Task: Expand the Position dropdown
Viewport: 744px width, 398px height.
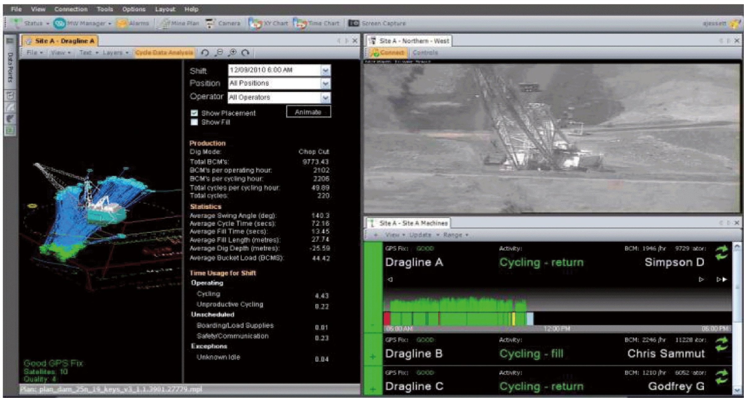Action: [325, 83]
